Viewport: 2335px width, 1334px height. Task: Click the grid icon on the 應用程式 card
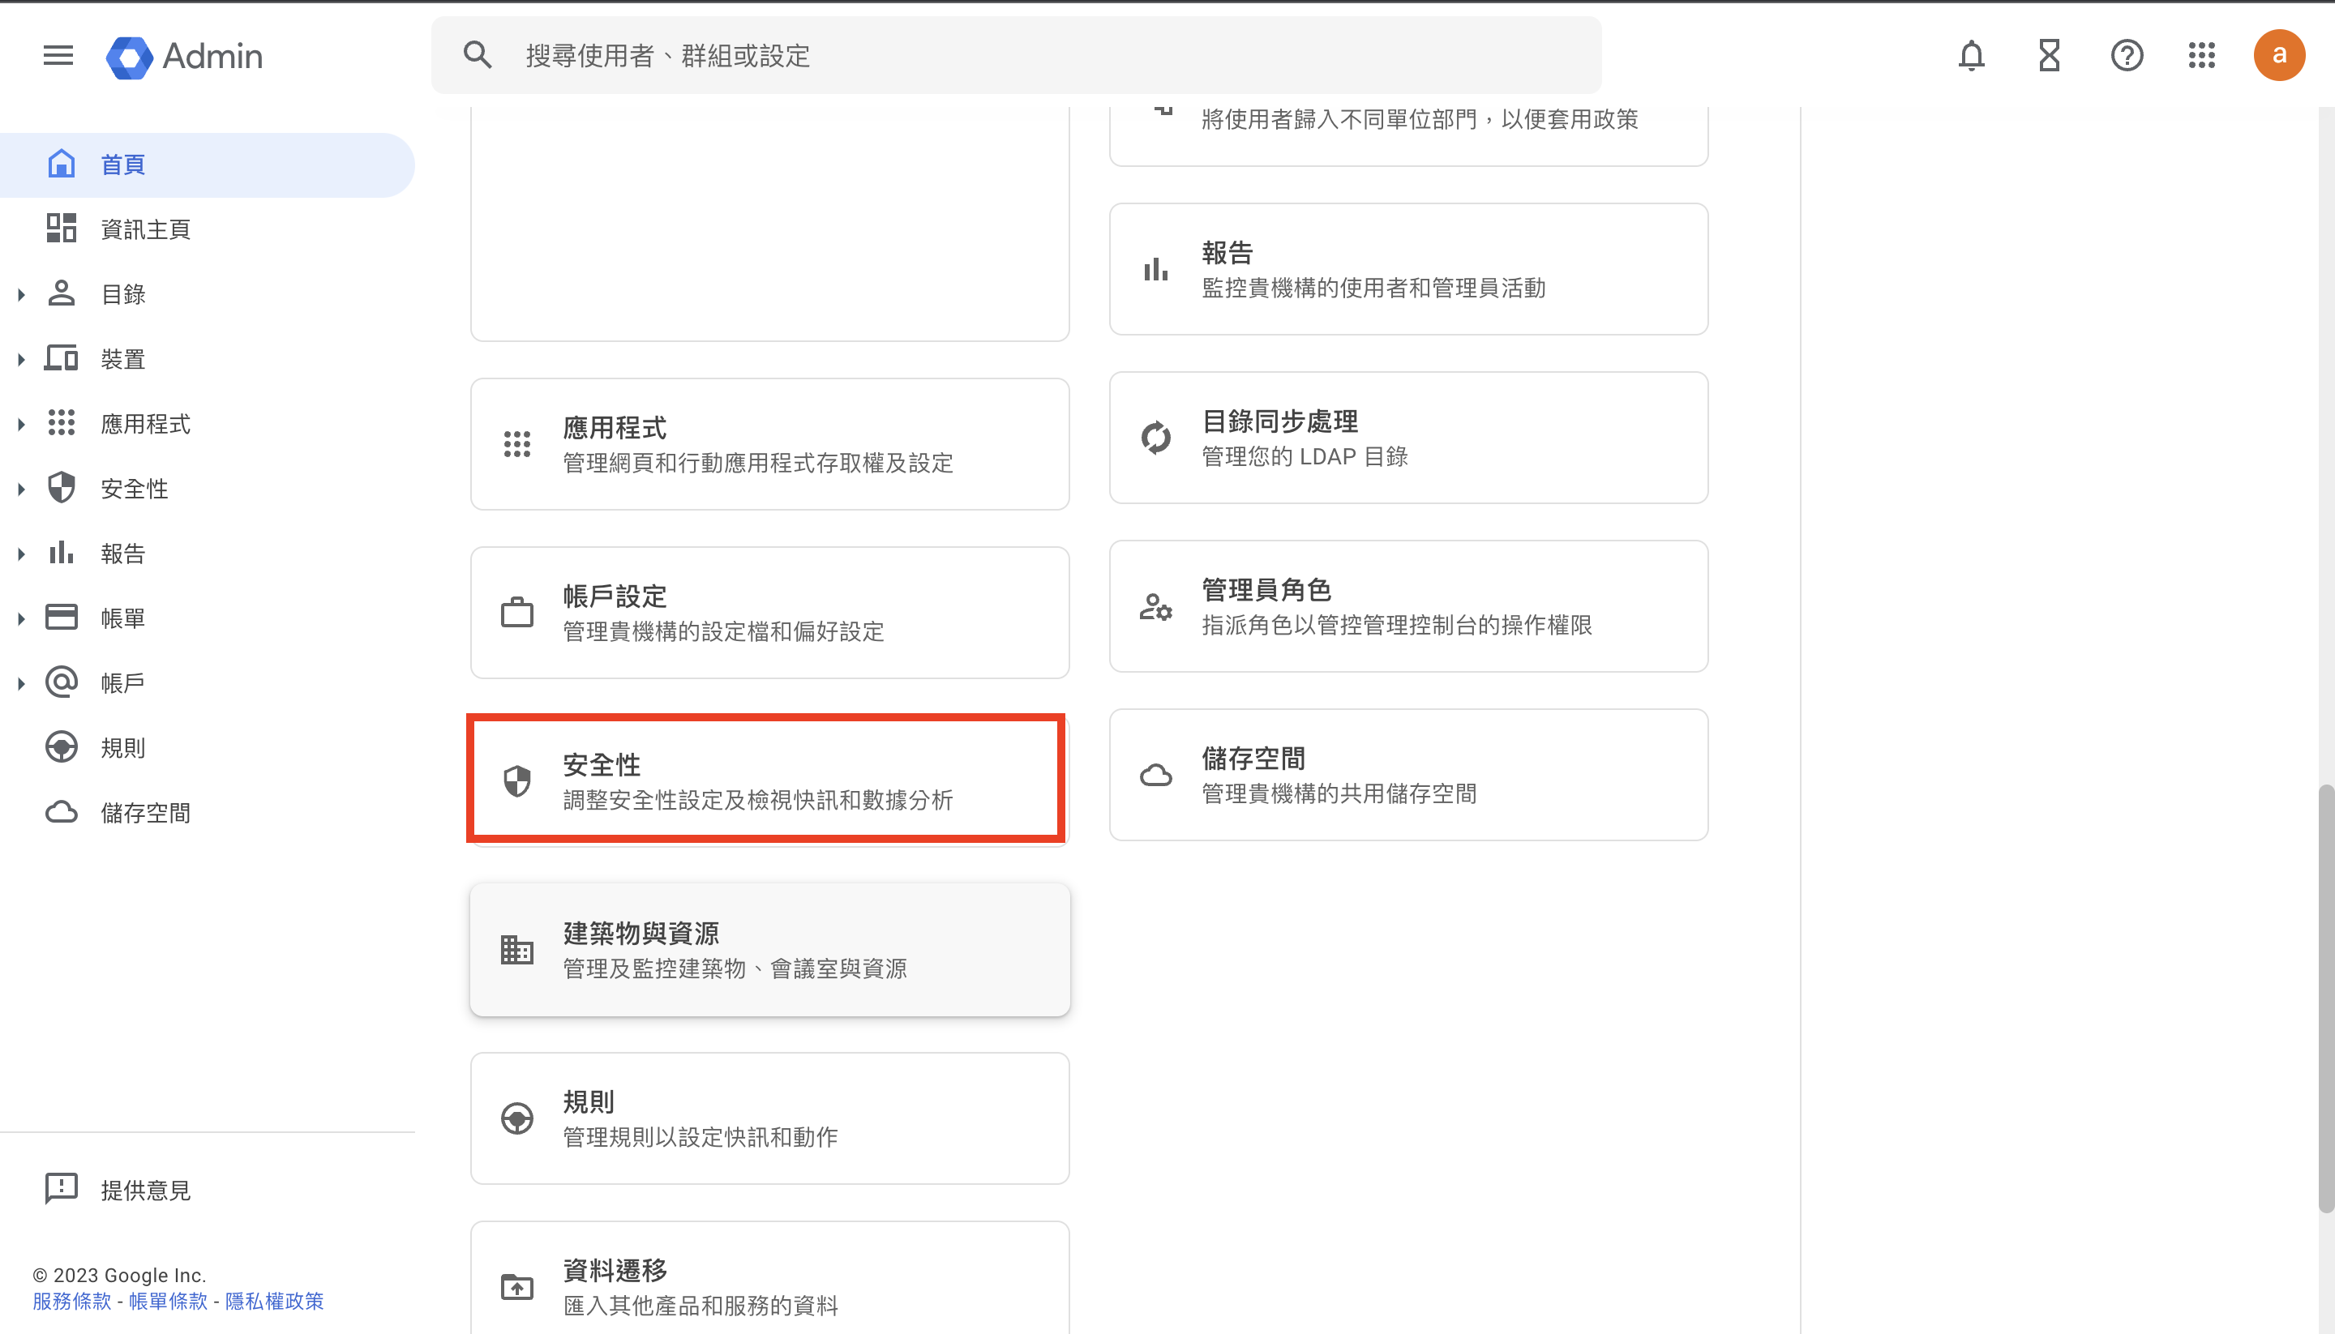coord(516,444)
